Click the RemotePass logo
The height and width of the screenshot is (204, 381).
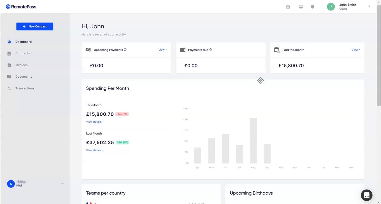[x=21, y=7]
